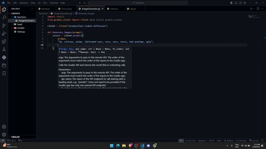This screenshot has height=149, width=266.
Task: Change CRLF end of line sequence
Action: [219, 141]
